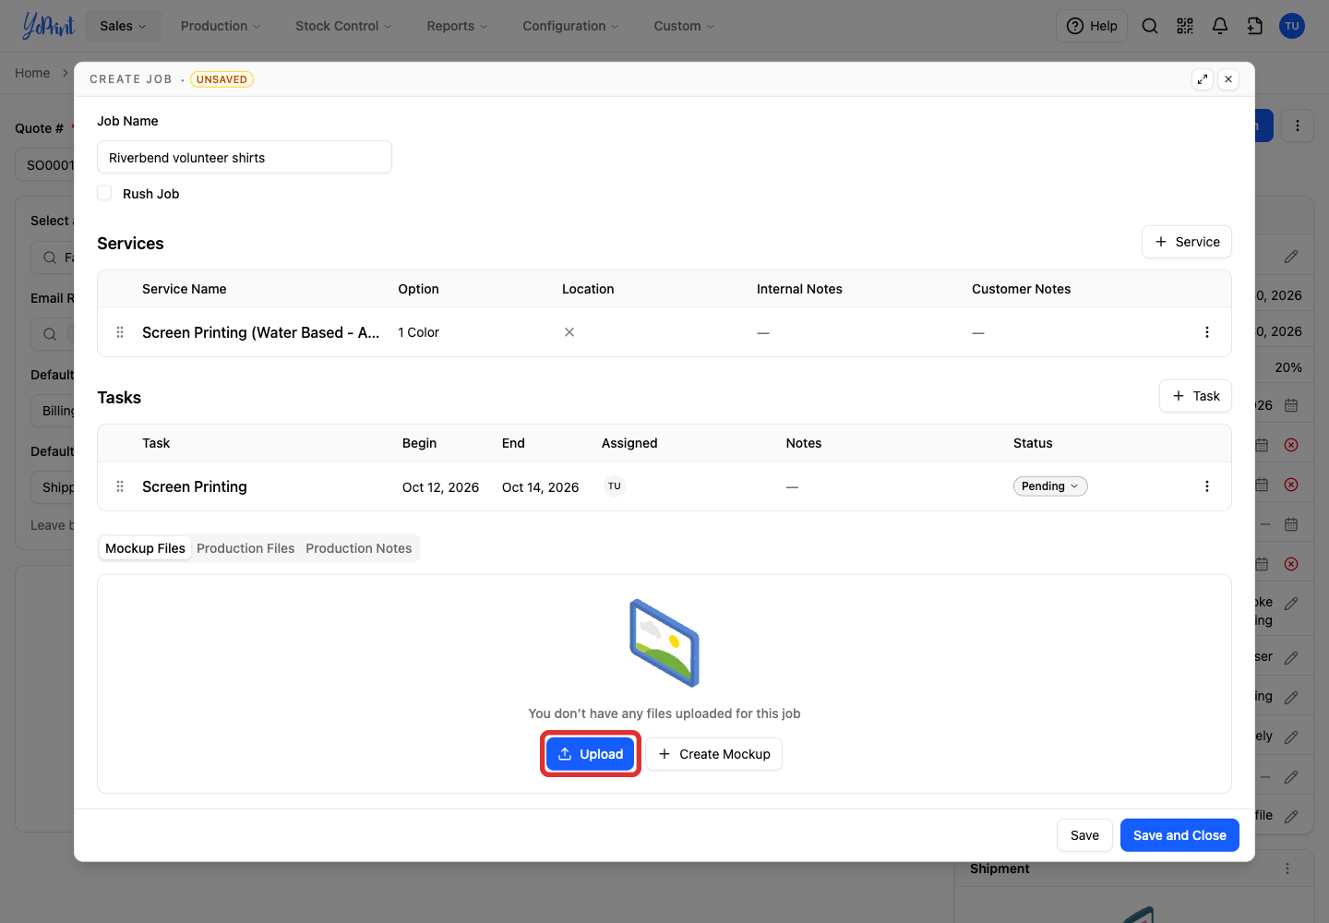Click the Screen Printing (Water Based) service name
The width and height of the screenshot is (1329, 923).
click(261, 332)
